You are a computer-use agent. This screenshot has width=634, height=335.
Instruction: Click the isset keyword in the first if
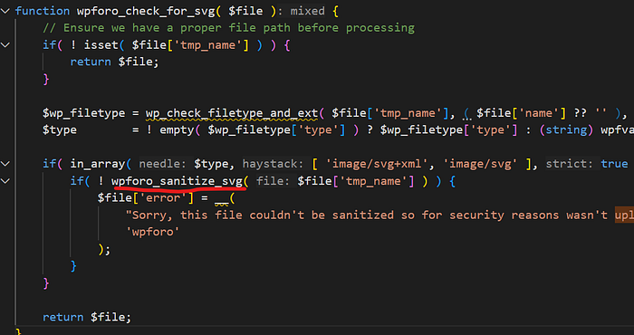101,45
